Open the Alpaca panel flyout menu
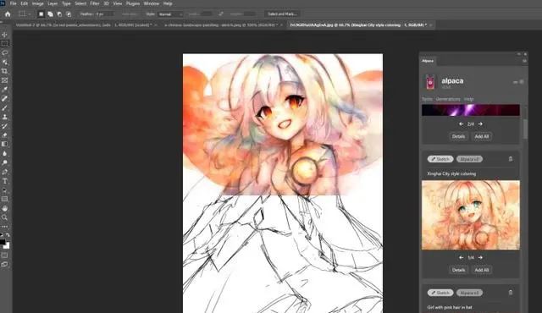 pyautogui.click(x=524, y=61)
